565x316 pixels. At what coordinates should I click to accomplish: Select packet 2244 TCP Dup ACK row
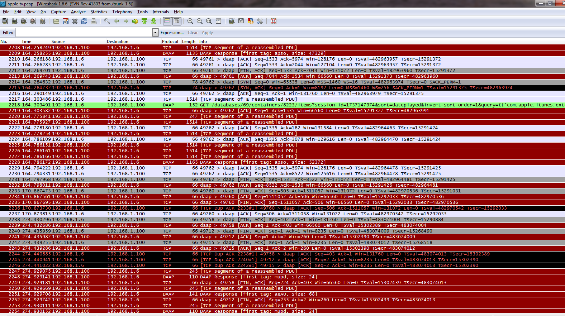click(282, 254)
